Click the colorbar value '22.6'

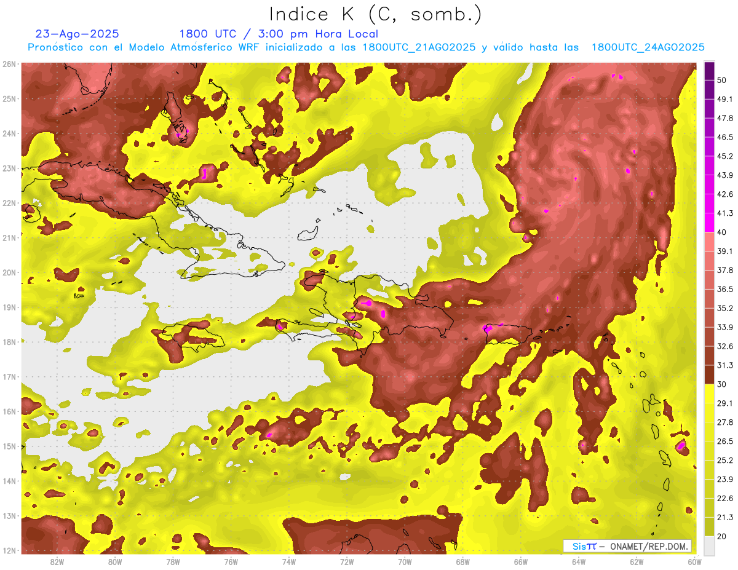(724, 498)
